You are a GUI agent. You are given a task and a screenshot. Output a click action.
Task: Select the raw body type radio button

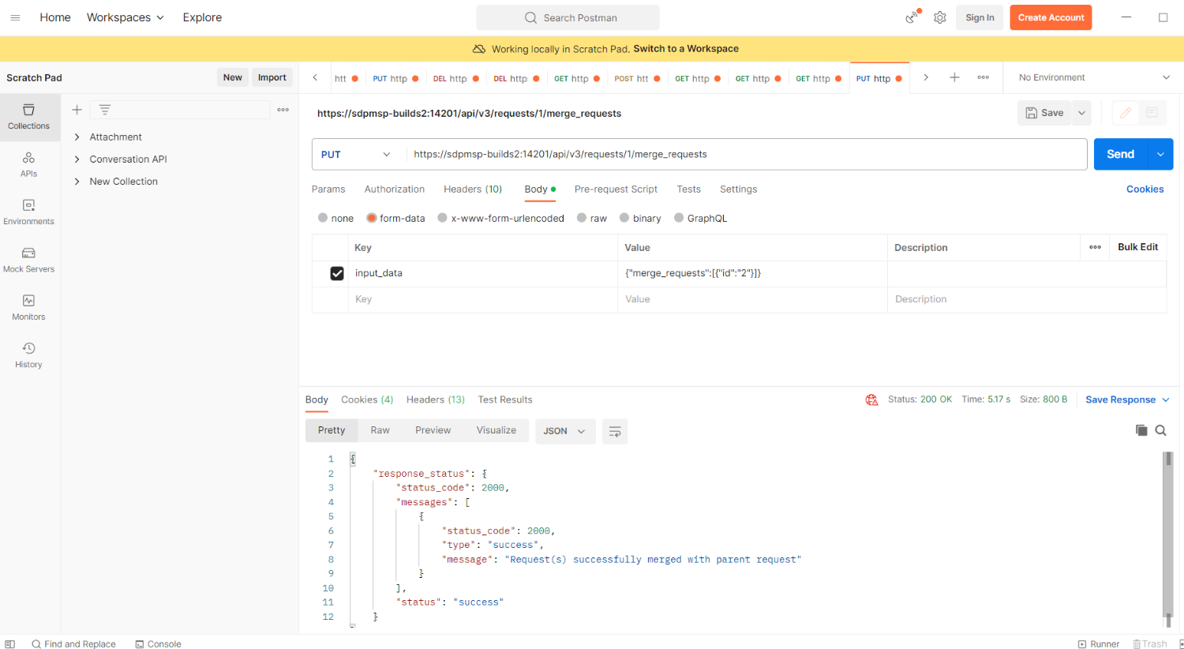(x=582, y=218)
